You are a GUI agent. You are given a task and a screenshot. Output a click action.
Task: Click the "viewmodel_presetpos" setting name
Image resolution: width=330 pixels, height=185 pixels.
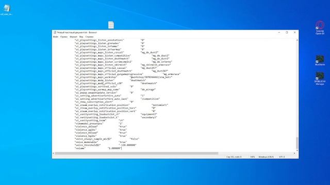coord(90,123)
